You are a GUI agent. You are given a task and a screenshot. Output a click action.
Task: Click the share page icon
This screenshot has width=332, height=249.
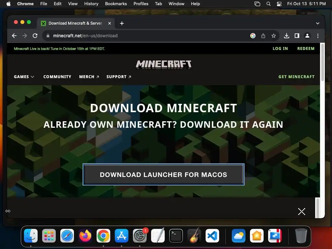263,36
